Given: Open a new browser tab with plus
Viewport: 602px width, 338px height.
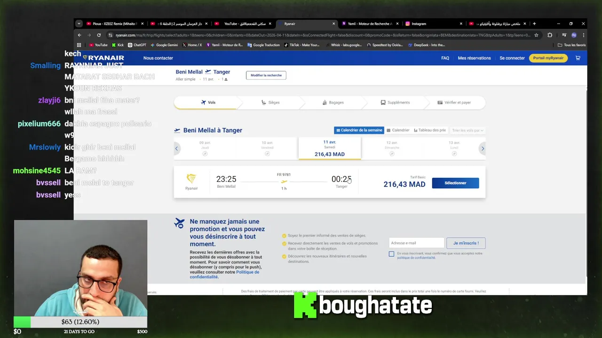Looking at the screenshot, I should 534,23.
